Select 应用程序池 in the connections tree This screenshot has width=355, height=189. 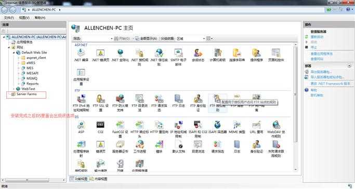24,42
